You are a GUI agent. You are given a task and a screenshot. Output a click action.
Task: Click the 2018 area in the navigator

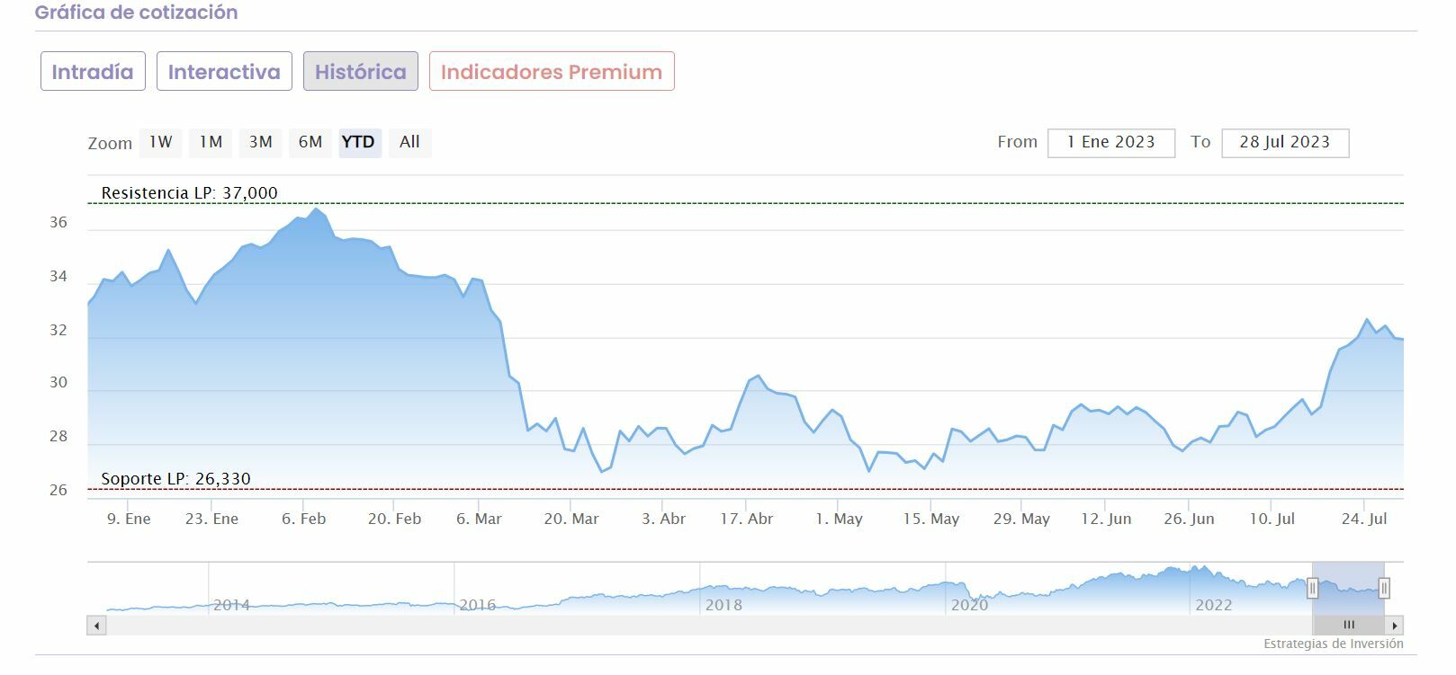724,604
